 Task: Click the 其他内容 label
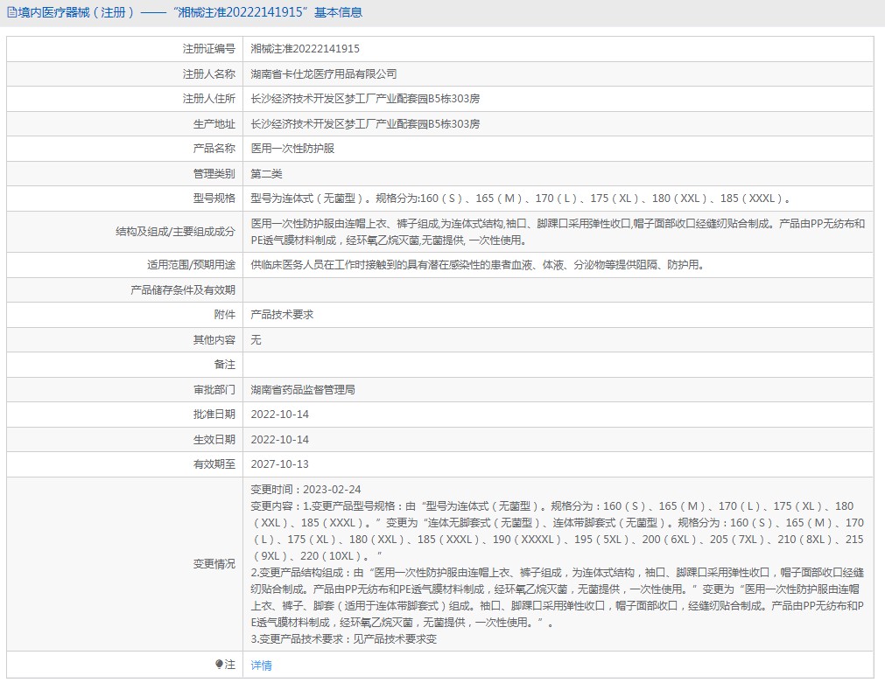pyautogui.click(x=214, y=339)
